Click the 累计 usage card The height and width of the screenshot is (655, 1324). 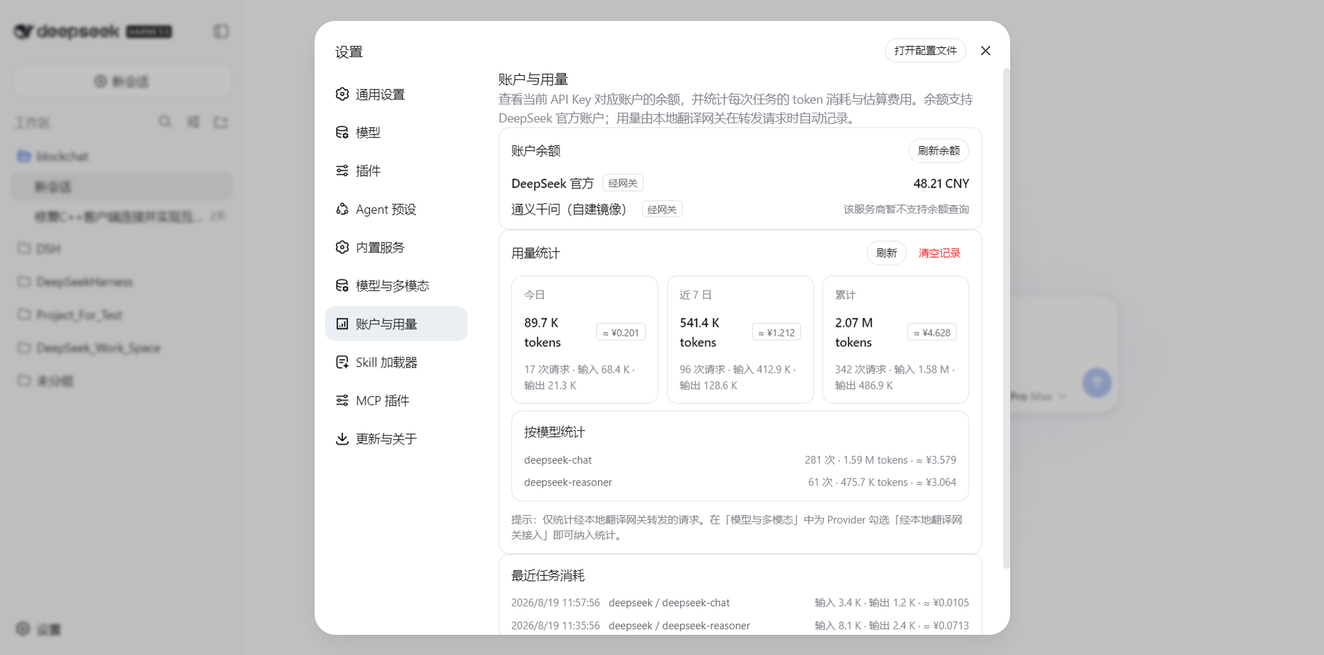pos(895,340)
